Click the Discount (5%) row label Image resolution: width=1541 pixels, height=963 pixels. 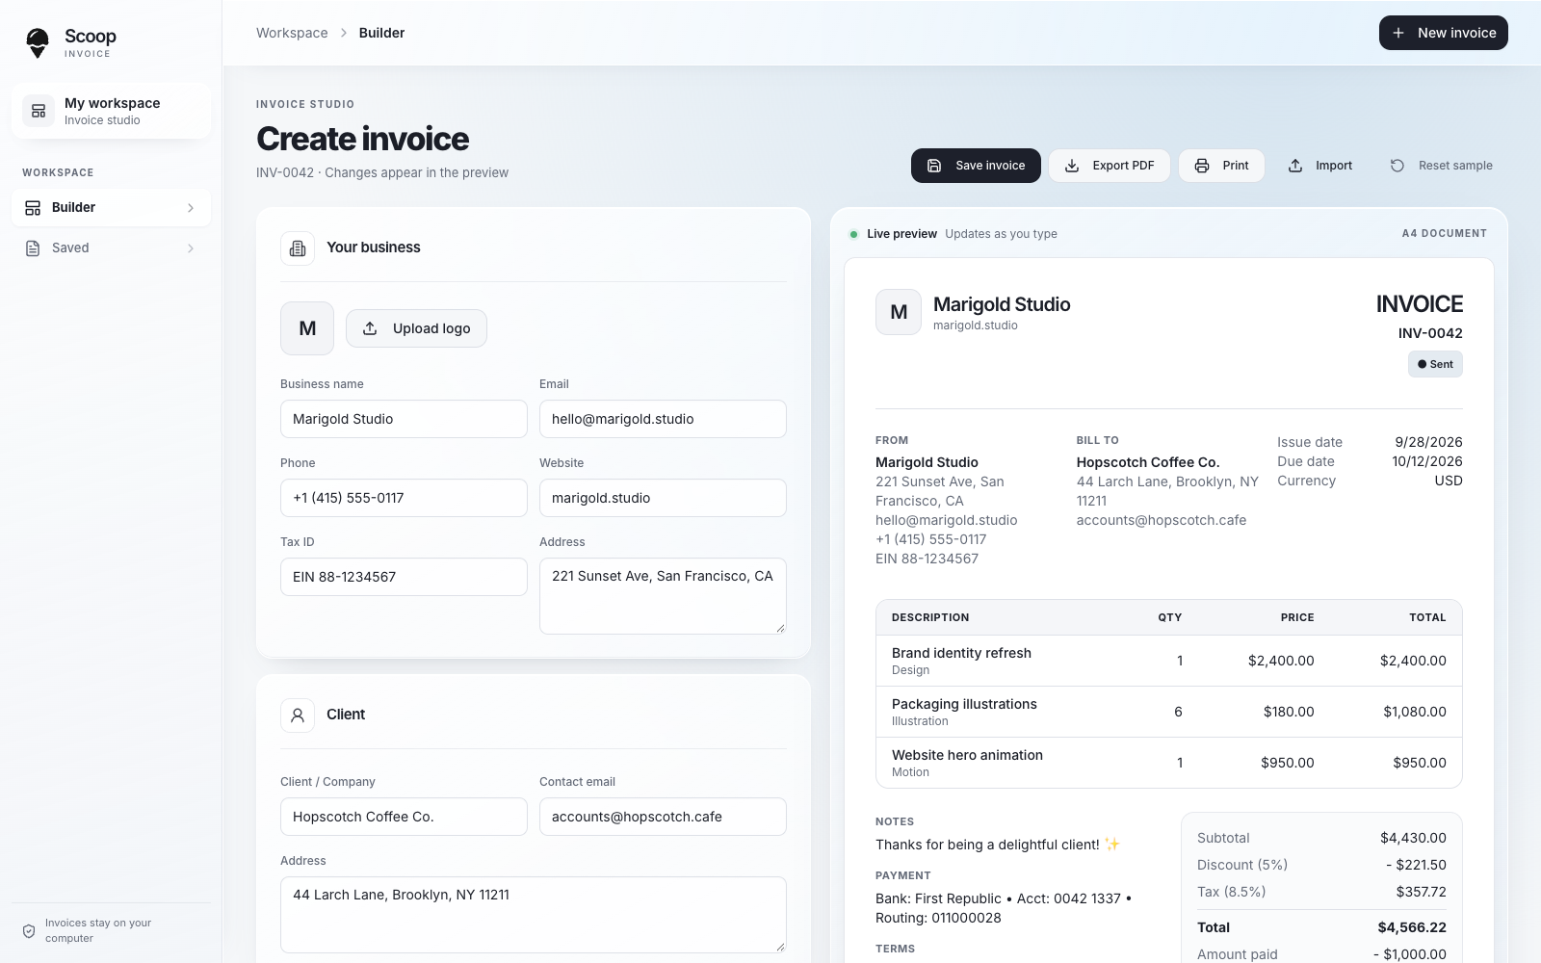point(1242,865)
